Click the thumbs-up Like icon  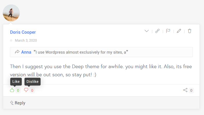point(12,90)
